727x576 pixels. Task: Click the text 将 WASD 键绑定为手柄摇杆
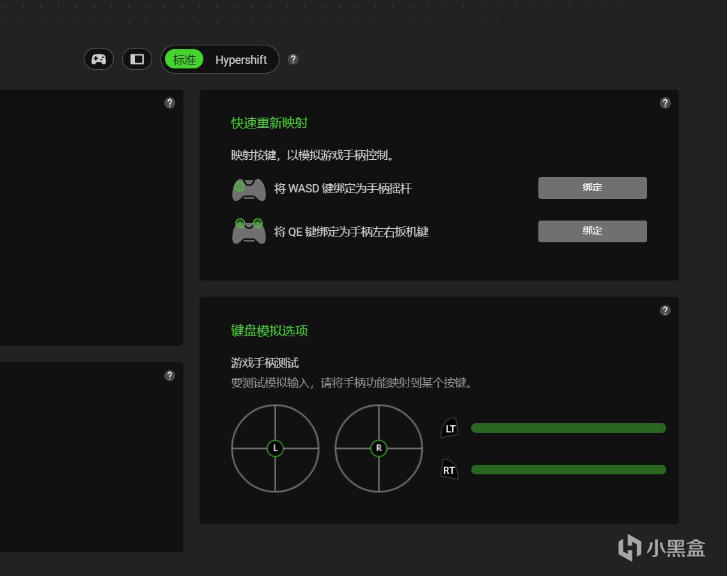click(x=343, y=188)
